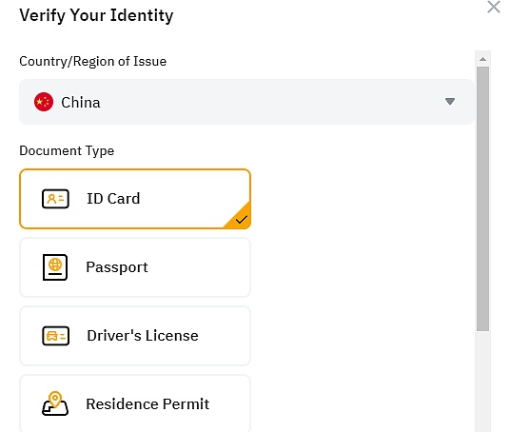Open the Country/Region of Issue dropdown
This screenshot has width=510, height=432.
click(x=246, y=102)
